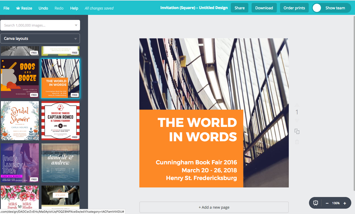Expand the search box dropdown arrow
Viewport: 355px width, 214px height.
(x=76, y=25)
